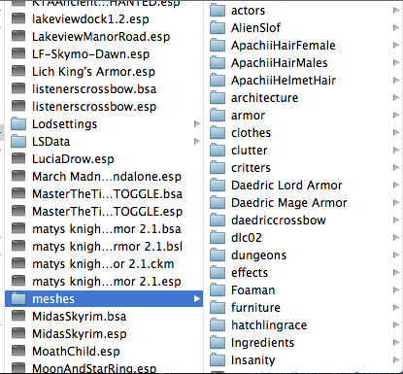Open the ApachiiHairMales folder name
Screen dimensions: 403x374
coord(280,63)
